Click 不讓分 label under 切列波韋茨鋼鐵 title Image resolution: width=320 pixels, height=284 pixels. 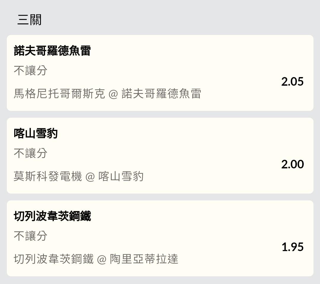[x=31, y=236]
